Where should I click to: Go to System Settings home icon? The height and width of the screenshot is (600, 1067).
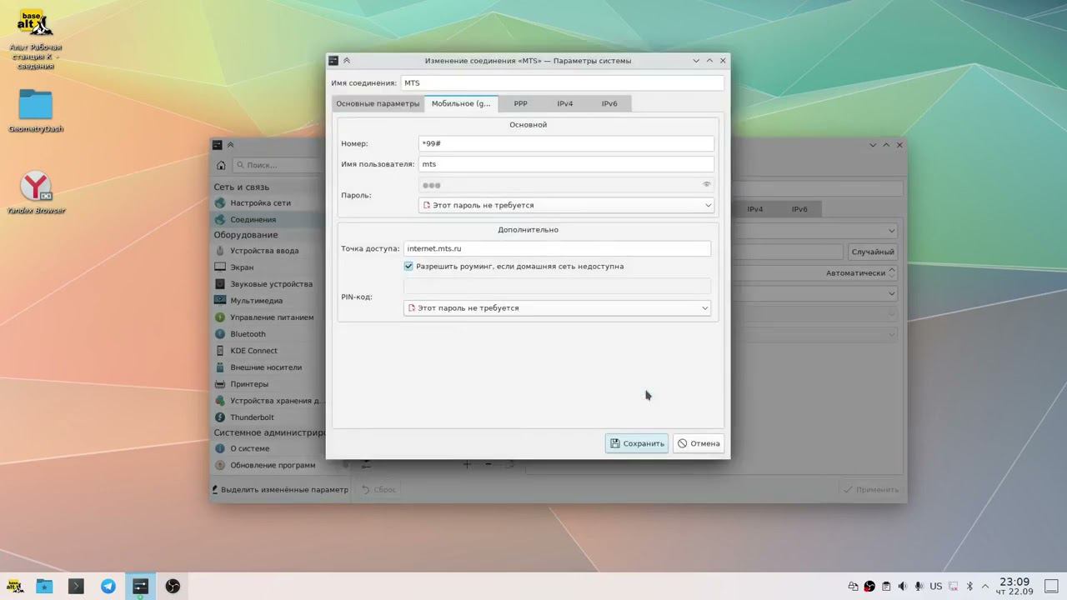click(221, 165)
